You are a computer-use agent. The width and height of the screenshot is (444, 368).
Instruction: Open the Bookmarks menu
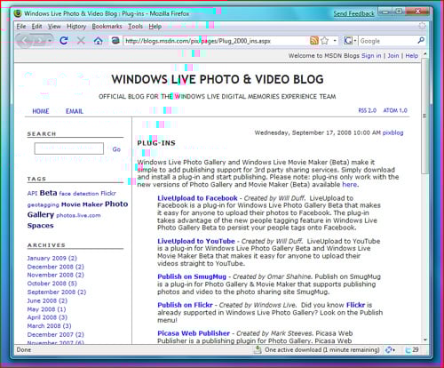(x=107, y=27)
